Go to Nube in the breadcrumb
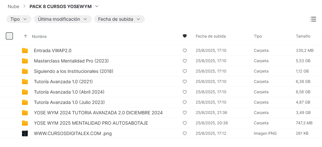322x147 pixels. coord(13,6)
